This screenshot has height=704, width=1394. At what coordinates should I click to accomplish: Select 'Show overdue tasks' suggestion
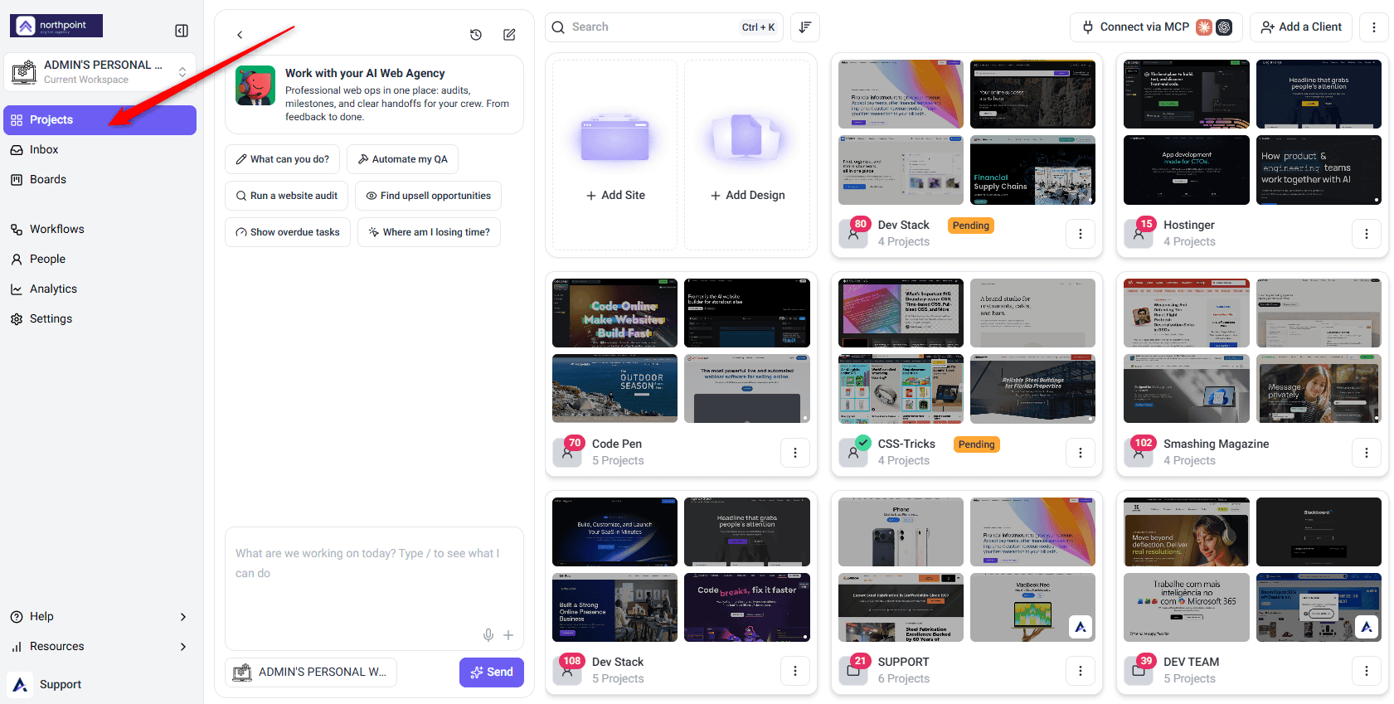[288, 232]
